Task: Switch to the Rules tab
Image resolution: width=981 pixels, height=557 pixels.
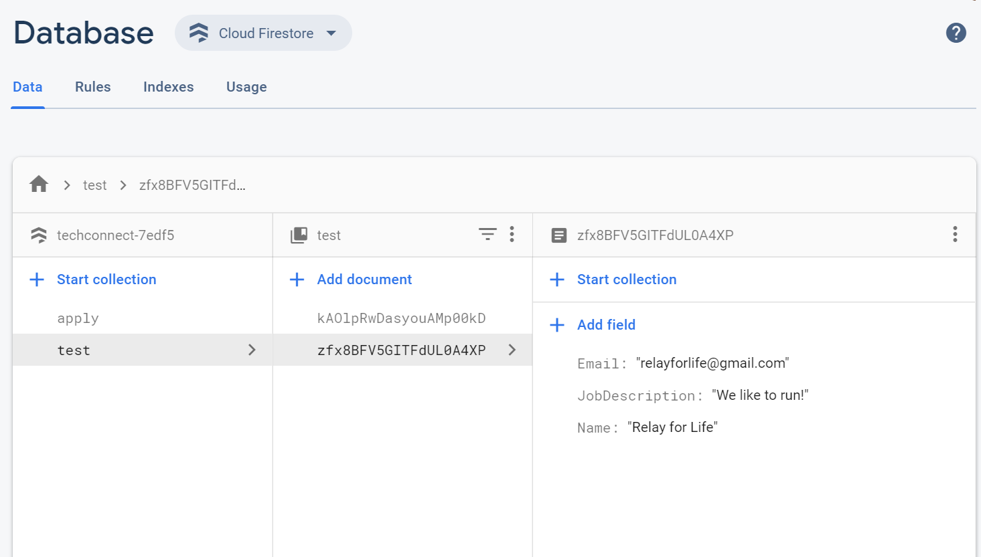Action: [92, 87]
